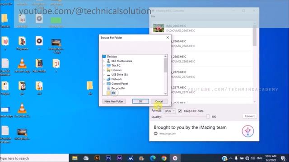The image size is (289, 162).
Task: Select the Output folder on desktop
Action: point(5,88)
